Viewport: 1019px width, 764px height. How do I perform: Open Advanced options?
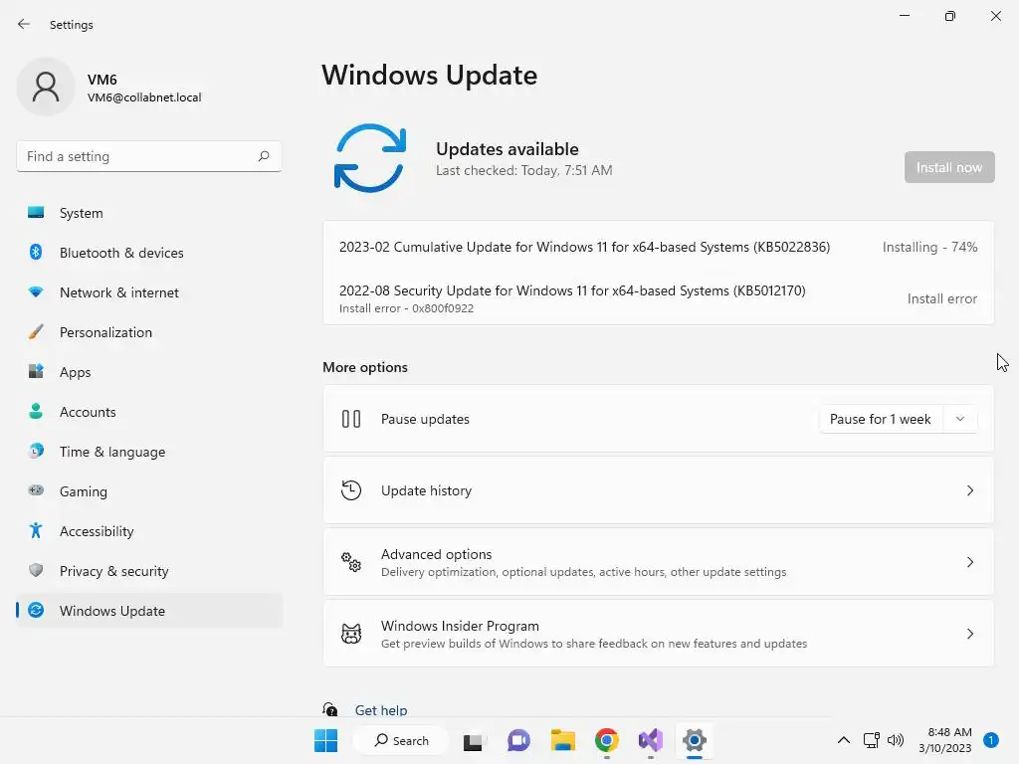(659, 562)
